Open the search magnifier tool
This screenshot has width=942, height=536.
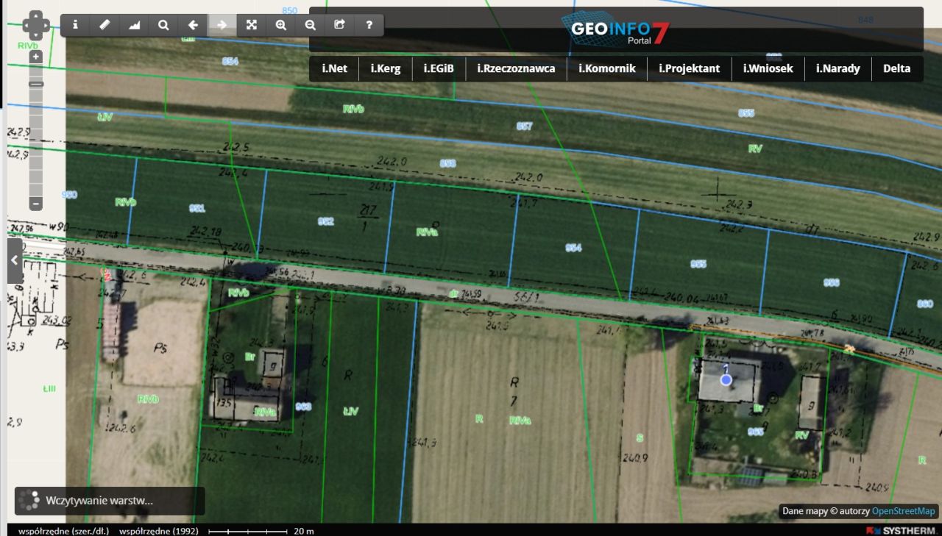coord(163,25)
